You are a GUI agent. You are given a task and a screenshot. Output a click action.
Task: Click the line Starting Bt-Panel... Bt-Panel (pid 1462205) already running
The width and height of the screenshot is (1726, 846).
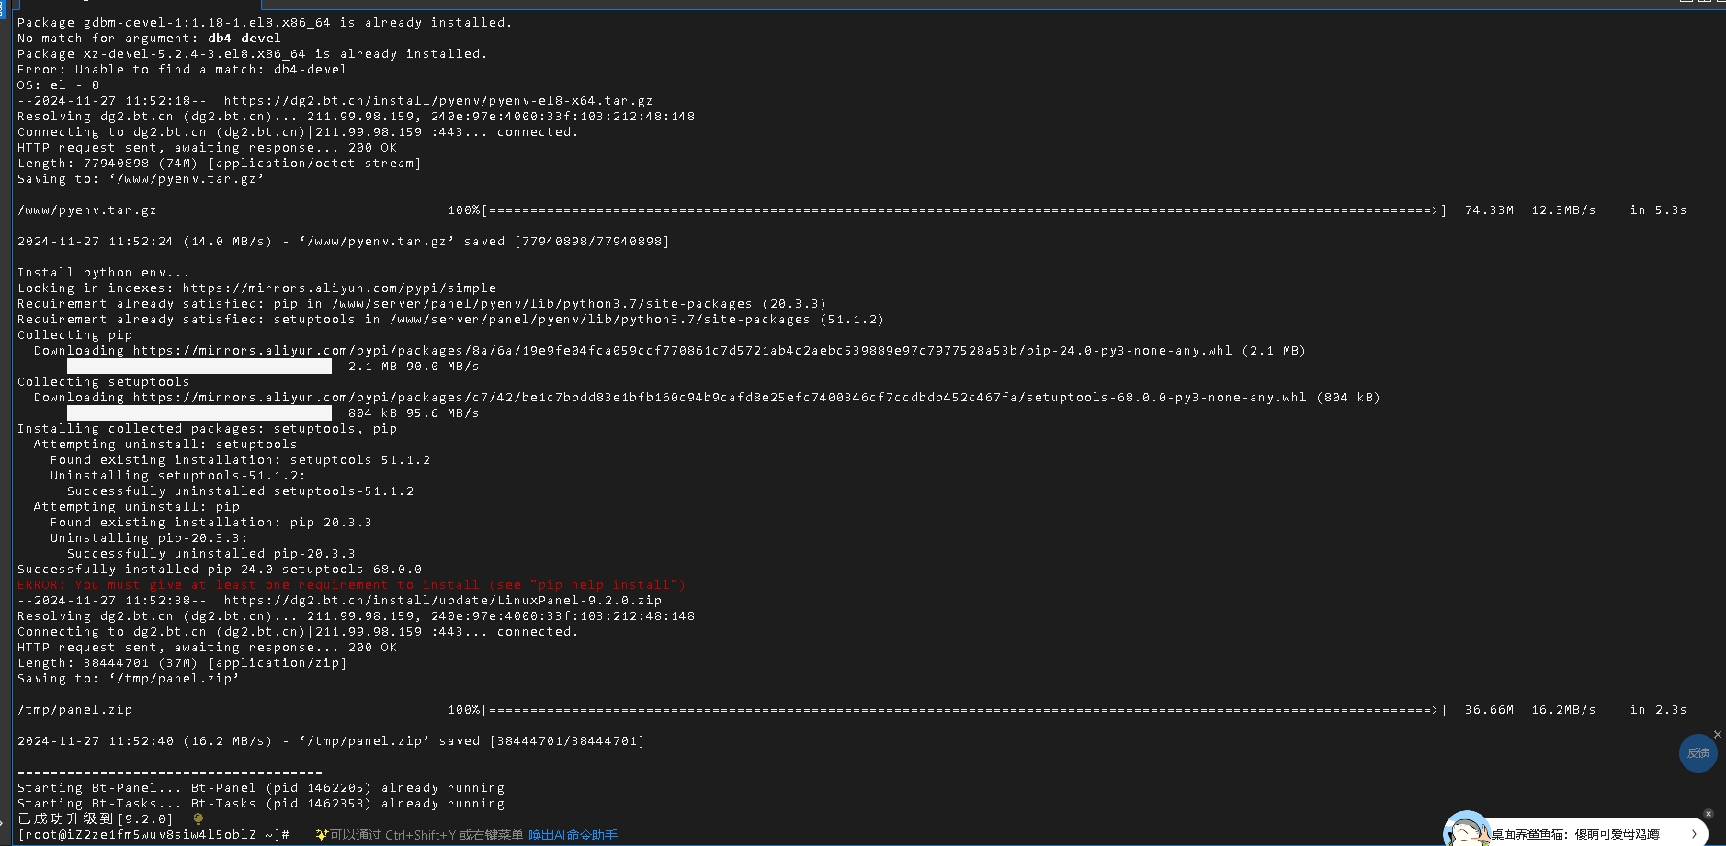point(261,787)
